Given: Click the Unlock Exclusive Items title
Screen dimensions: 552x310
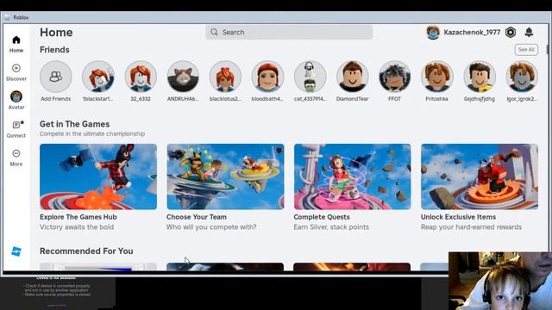Looking at the screenshot, I should 458,217.
